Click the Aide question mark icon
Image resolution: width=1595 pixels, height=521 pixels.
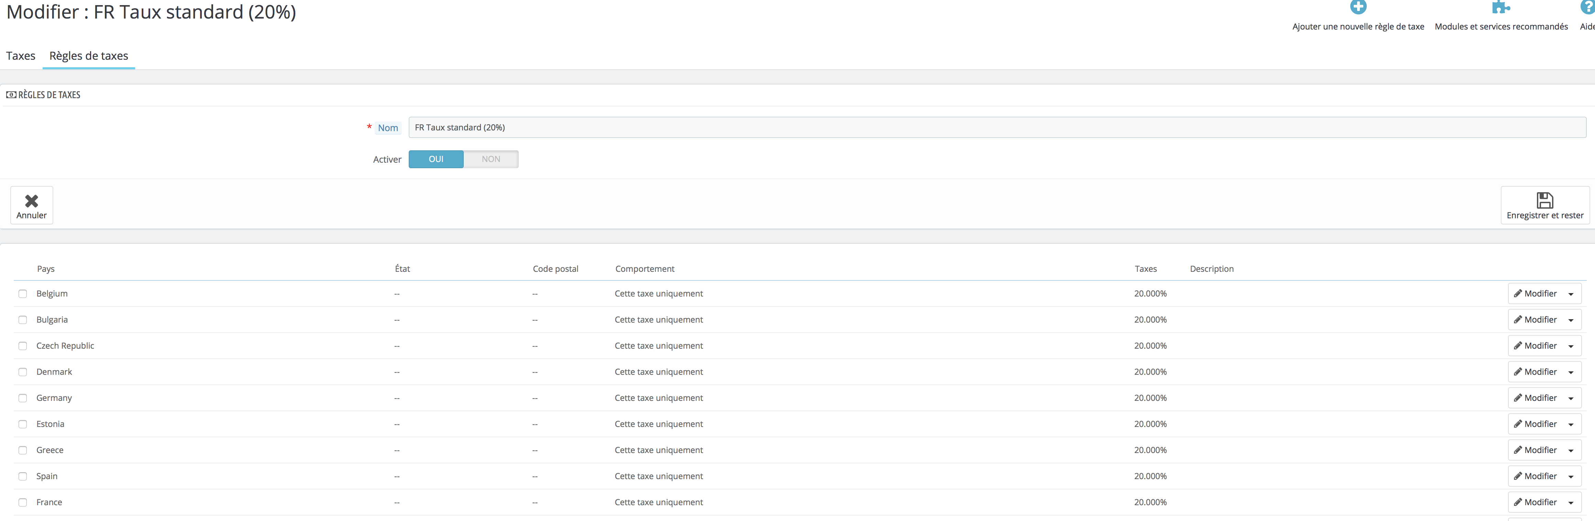(x=1587, y=8)
